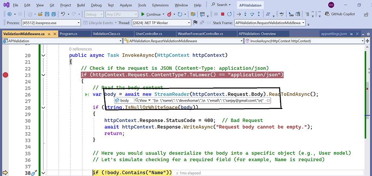Expand the View visualizer dropdown in data tip
Viewport: 372px width, 176px height.
150,100
